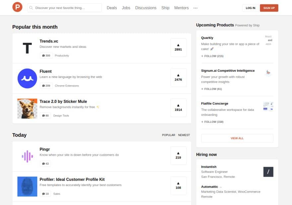Open the Trace 2.0 dog thumbnail
Screen dimensions: 292x205
tap(27, 108)
